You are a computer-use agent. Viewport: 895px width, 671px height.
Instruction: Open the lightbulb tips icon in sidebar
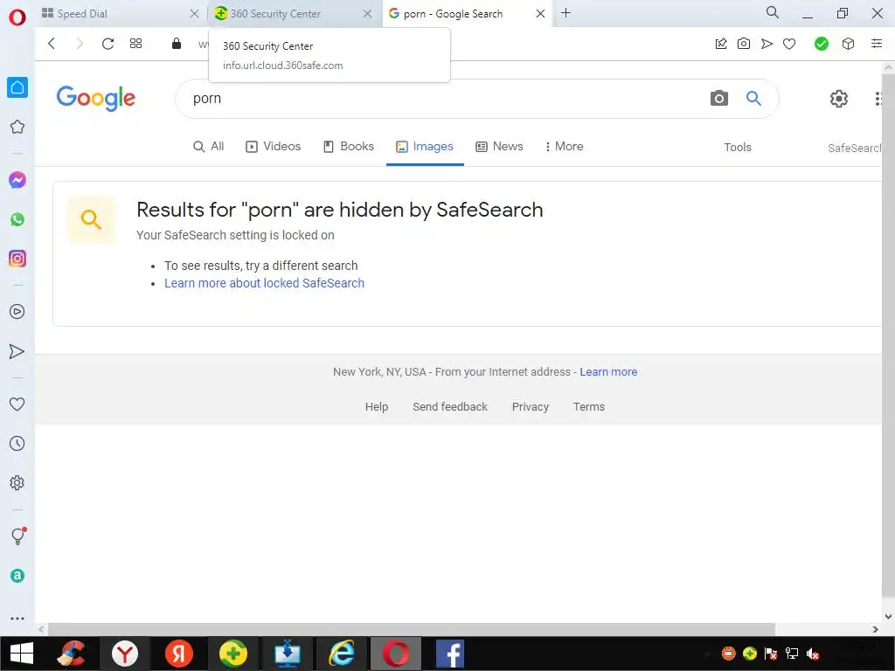(17, 536)
